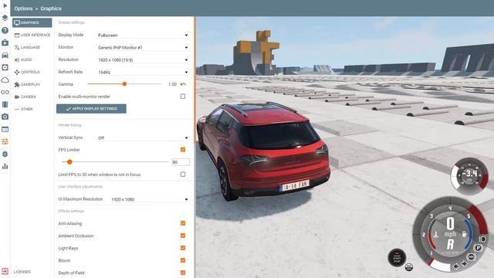Click the red car in the viewport
The width and height of the screenshot is (494, 278).
click(x=263, y=151)
